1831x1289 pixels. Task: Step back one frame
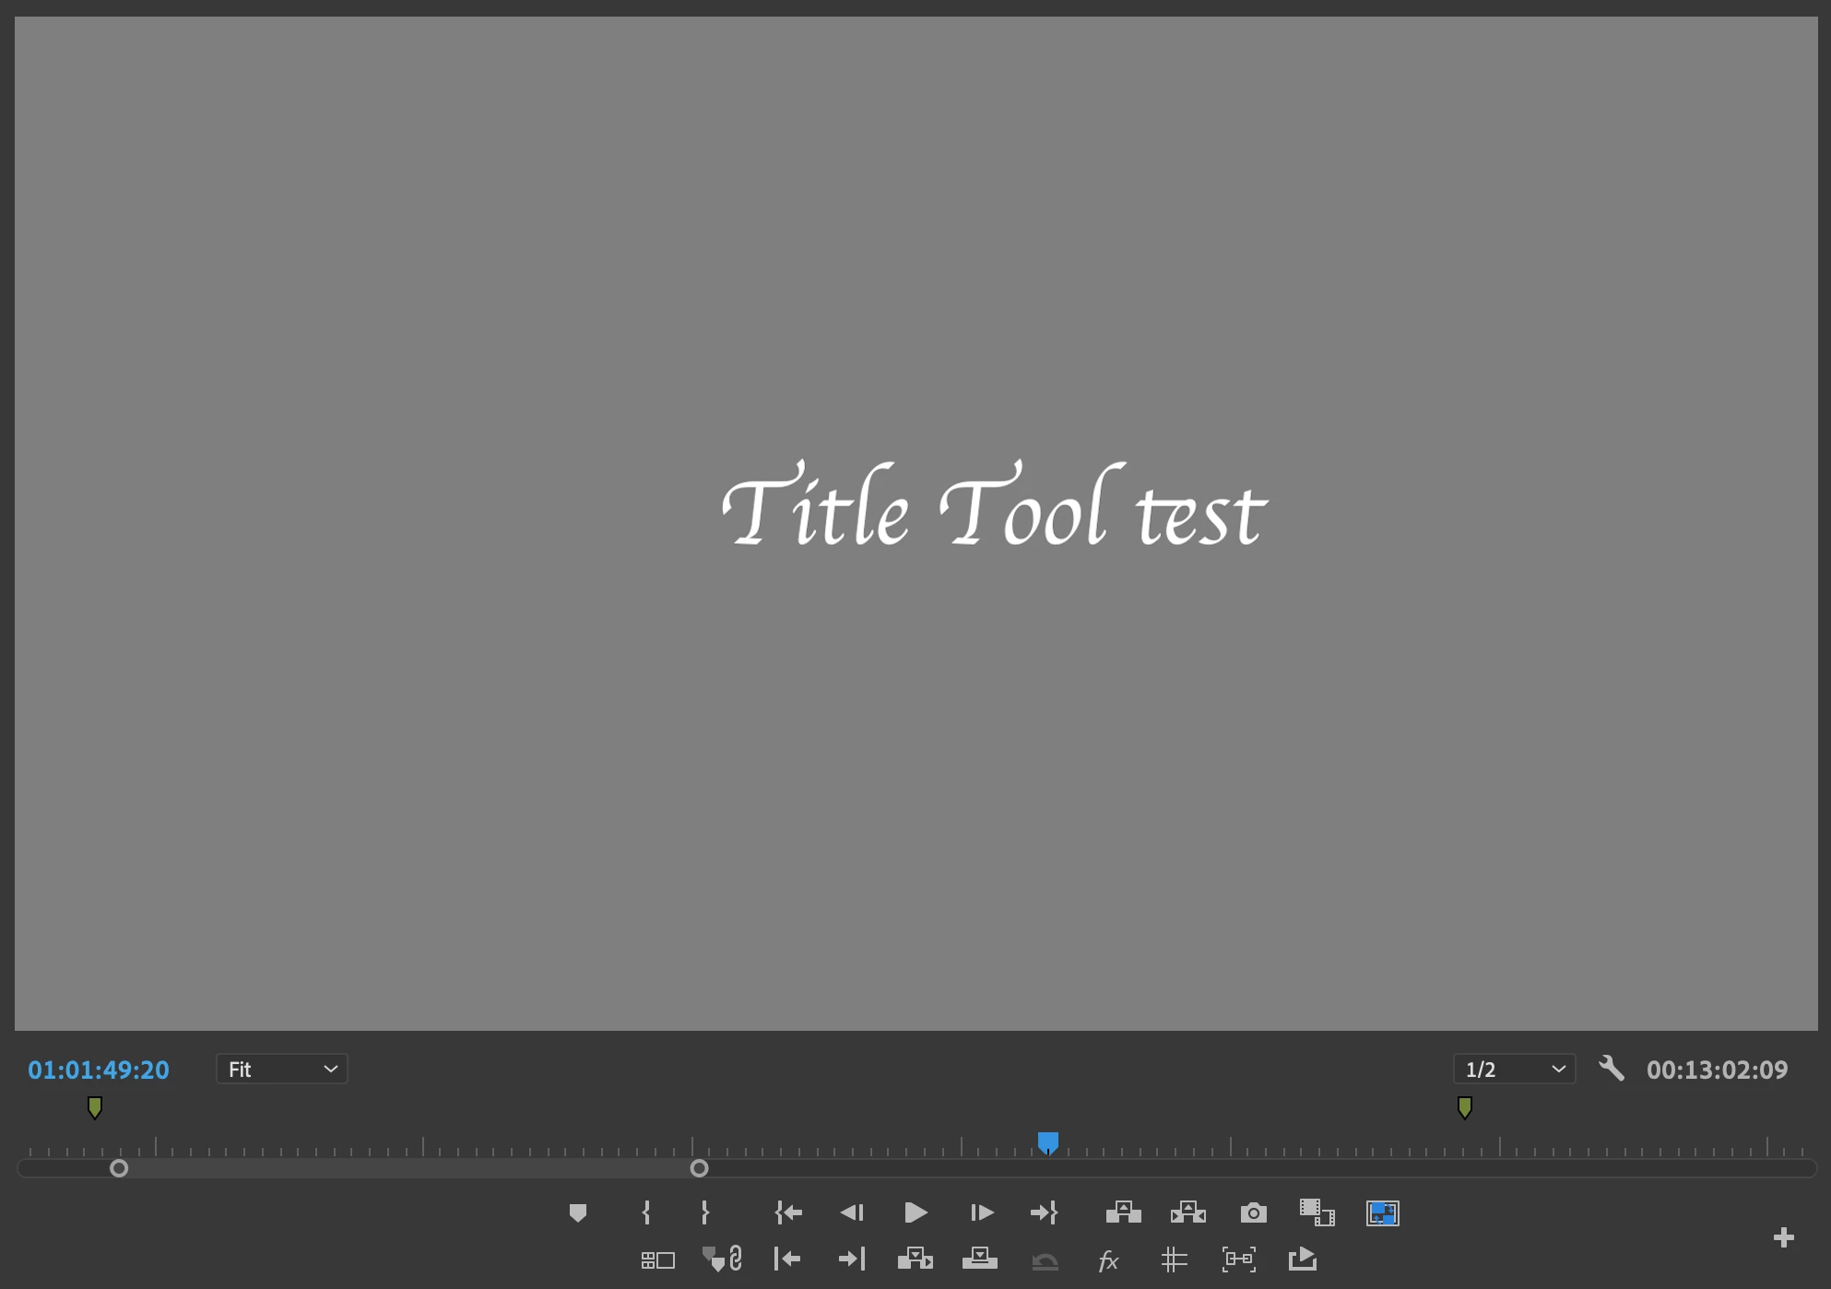[x=852, y=1212]
